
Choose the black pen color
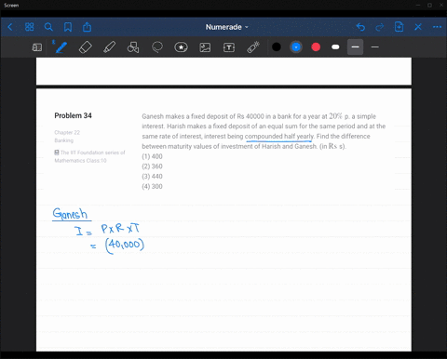click(277, 47)
